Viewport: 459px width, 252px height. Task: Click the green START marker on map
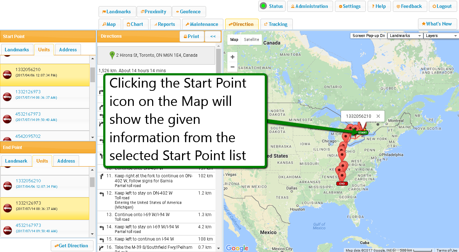[362, 132]
